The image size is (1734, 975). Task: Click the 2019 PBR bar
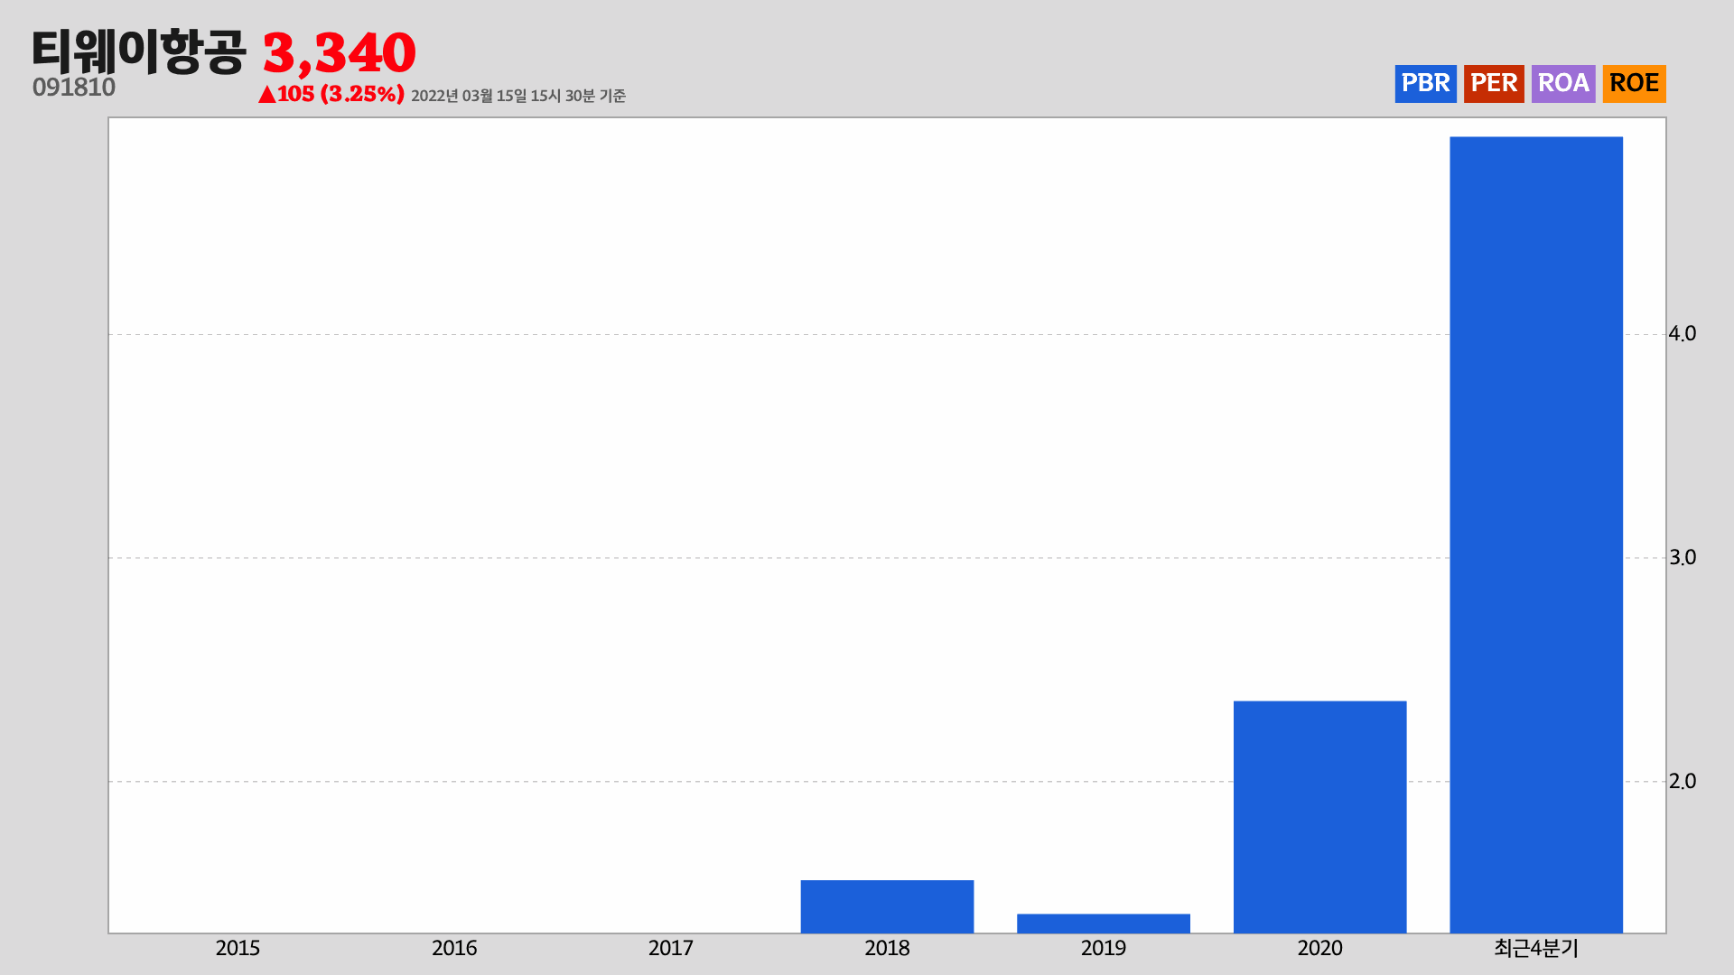point(1104,924)
